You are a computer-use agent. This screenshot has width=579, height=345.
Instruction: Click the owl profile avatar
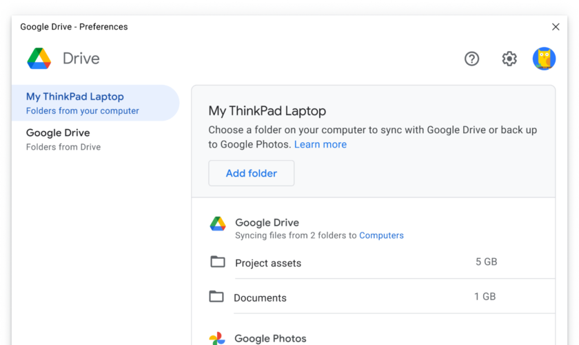point(544,59)
